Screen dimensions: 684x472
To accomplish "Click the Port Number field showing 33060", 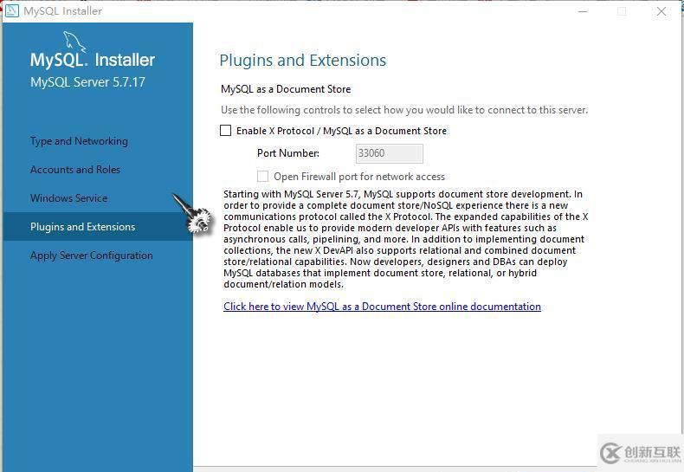I will [x=389, y=153].
